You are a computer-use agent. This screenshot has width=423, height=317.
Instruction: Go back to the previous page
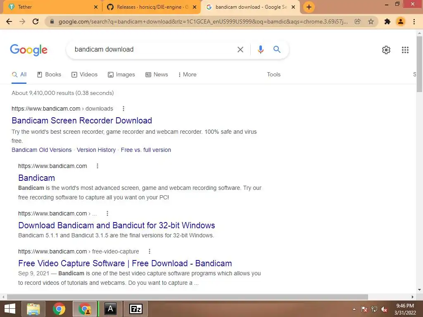tap(9, 21)
